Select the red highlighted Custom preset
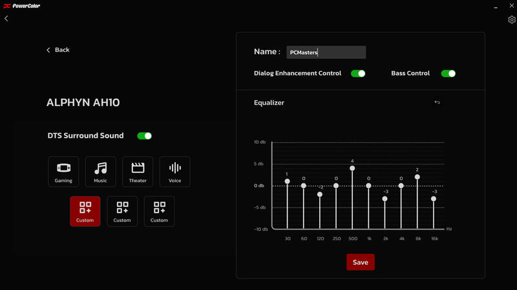This screenshot has height=290, width=517. [85, 211]
